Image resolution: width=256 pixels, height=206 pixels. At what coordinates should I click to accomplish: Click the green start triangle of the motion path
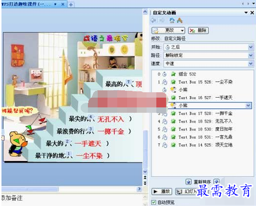tap(28, 128)
